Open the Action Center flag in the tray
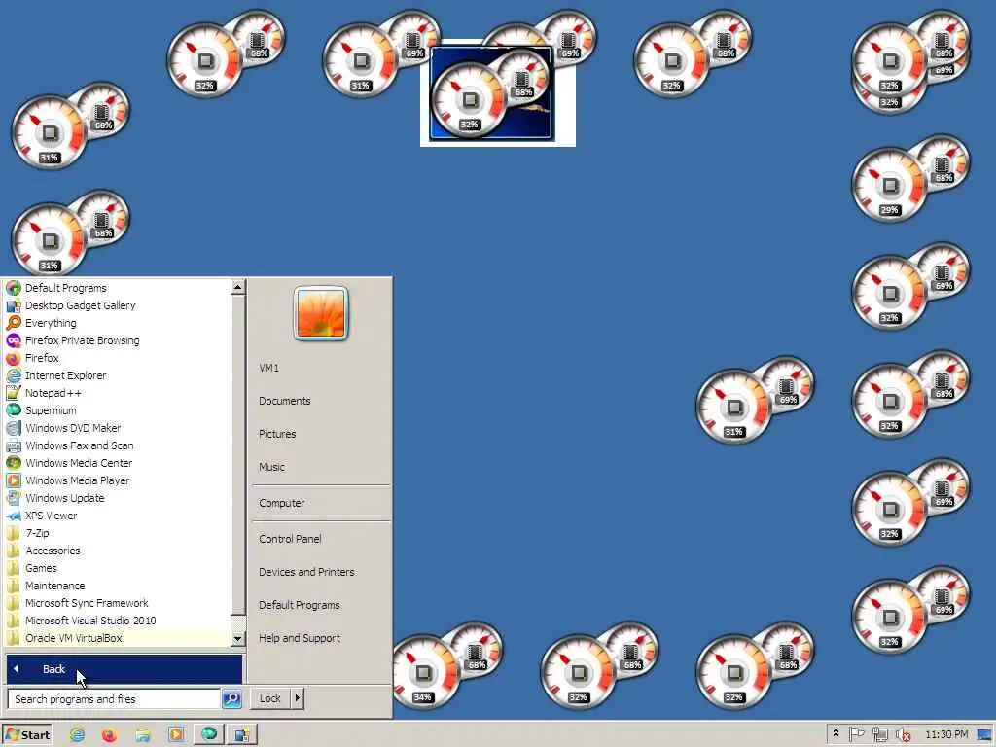Image resolution: width=996 pixels, height=747 pixels. tap(856, 734)
